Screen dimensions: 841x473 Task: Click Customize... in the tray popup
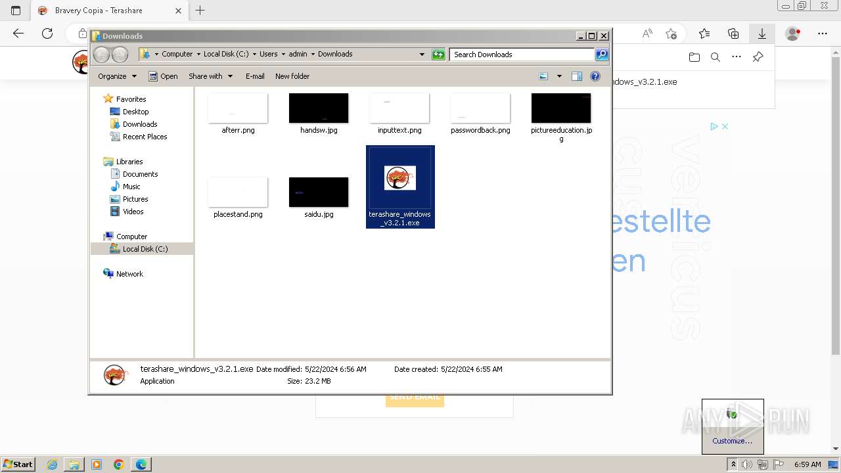pyautogui.click(x=732, y=441)
